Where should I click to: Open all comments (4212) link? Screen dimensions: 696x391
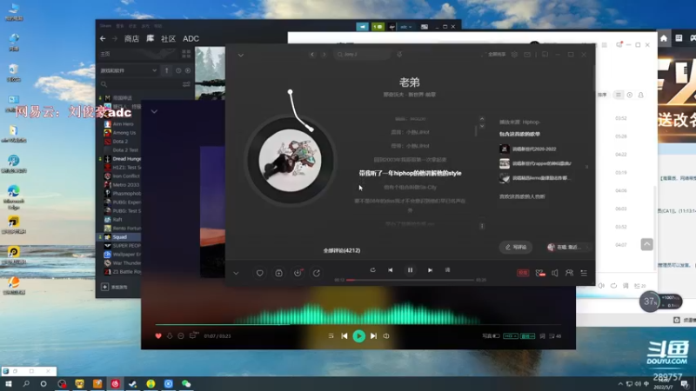click(x=342, y=250)
